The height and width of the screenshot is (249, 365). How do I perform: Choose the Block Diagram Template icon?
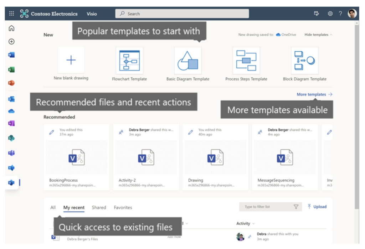pyautogui.click(x=304, y=61)
